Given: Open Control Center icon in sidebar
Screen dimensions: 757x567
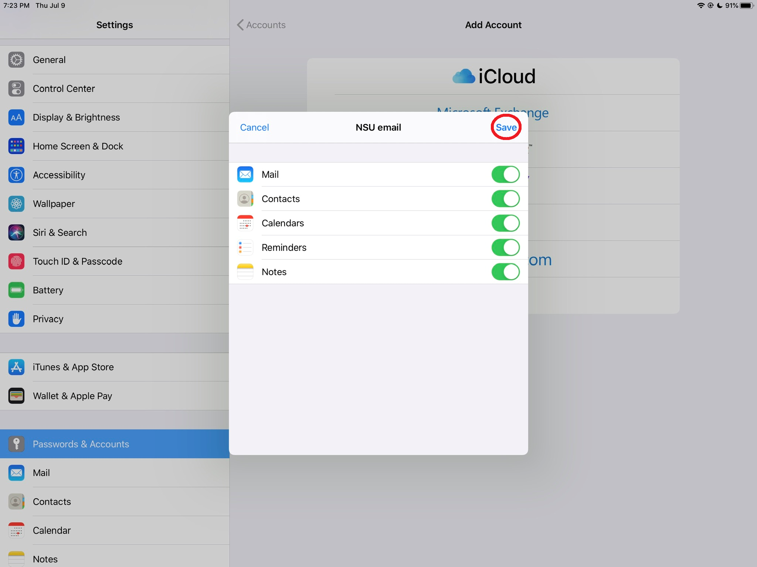Looking at the screenshot, I should [16, 89].
